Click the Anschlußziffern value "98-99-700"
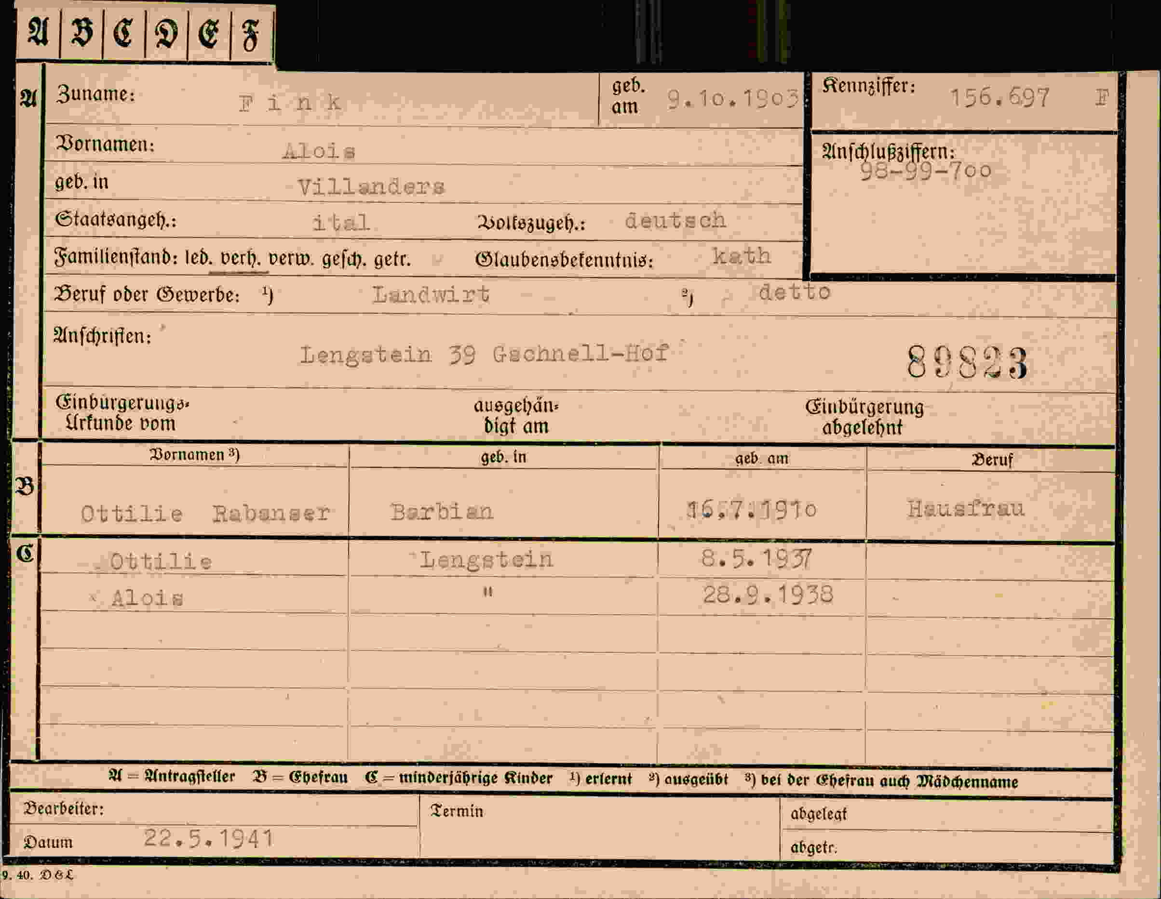The width and height of the screenshot is (1161, 899). click(x=926, y=171)
